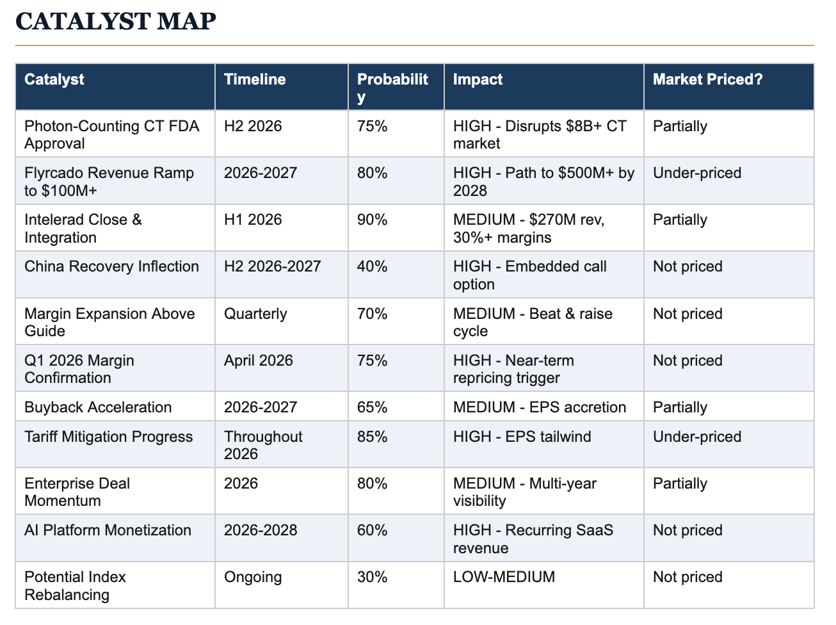836x625 pixels.
Task: Click the Throughout 2026 timeline cell
Action: (x=282, y=444)
